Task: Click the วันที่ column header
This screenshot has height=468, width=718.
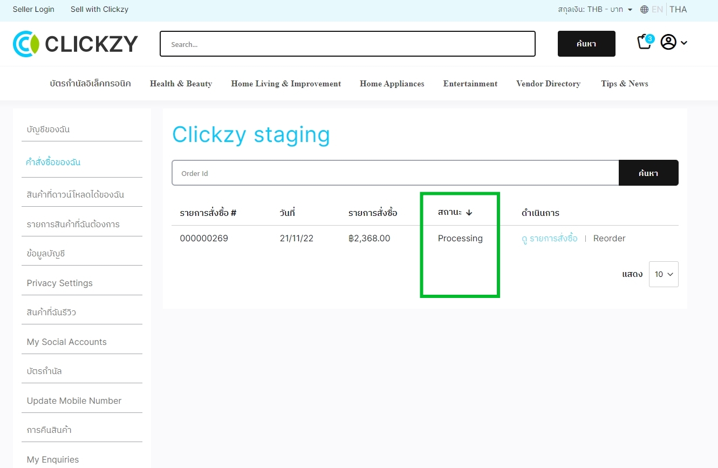Action: [288, 213]
